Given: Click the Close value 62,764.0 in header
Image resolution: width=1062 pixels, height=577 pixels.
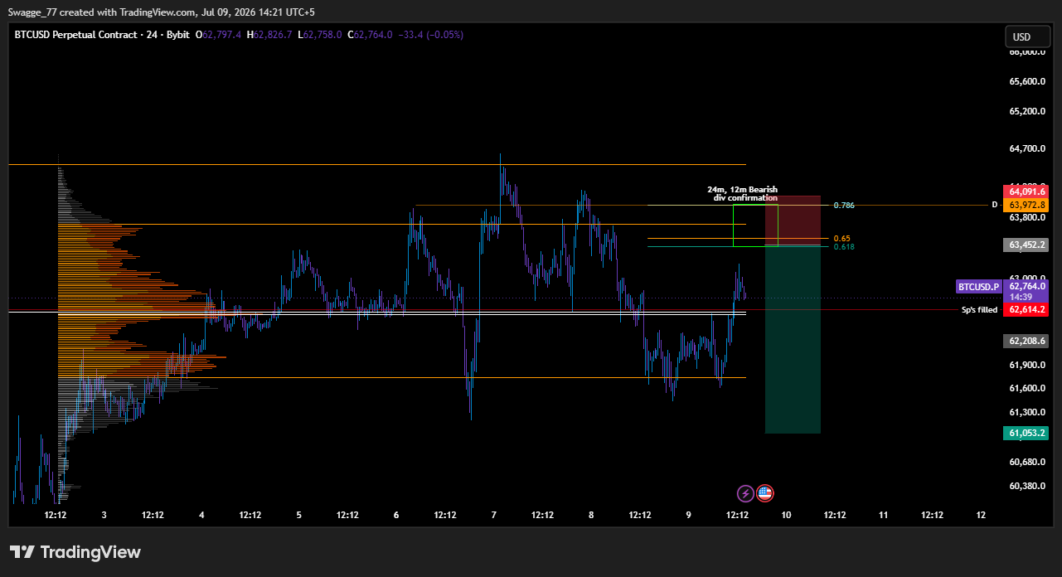Looking at the screenshot, I should [x=373, y=35].
